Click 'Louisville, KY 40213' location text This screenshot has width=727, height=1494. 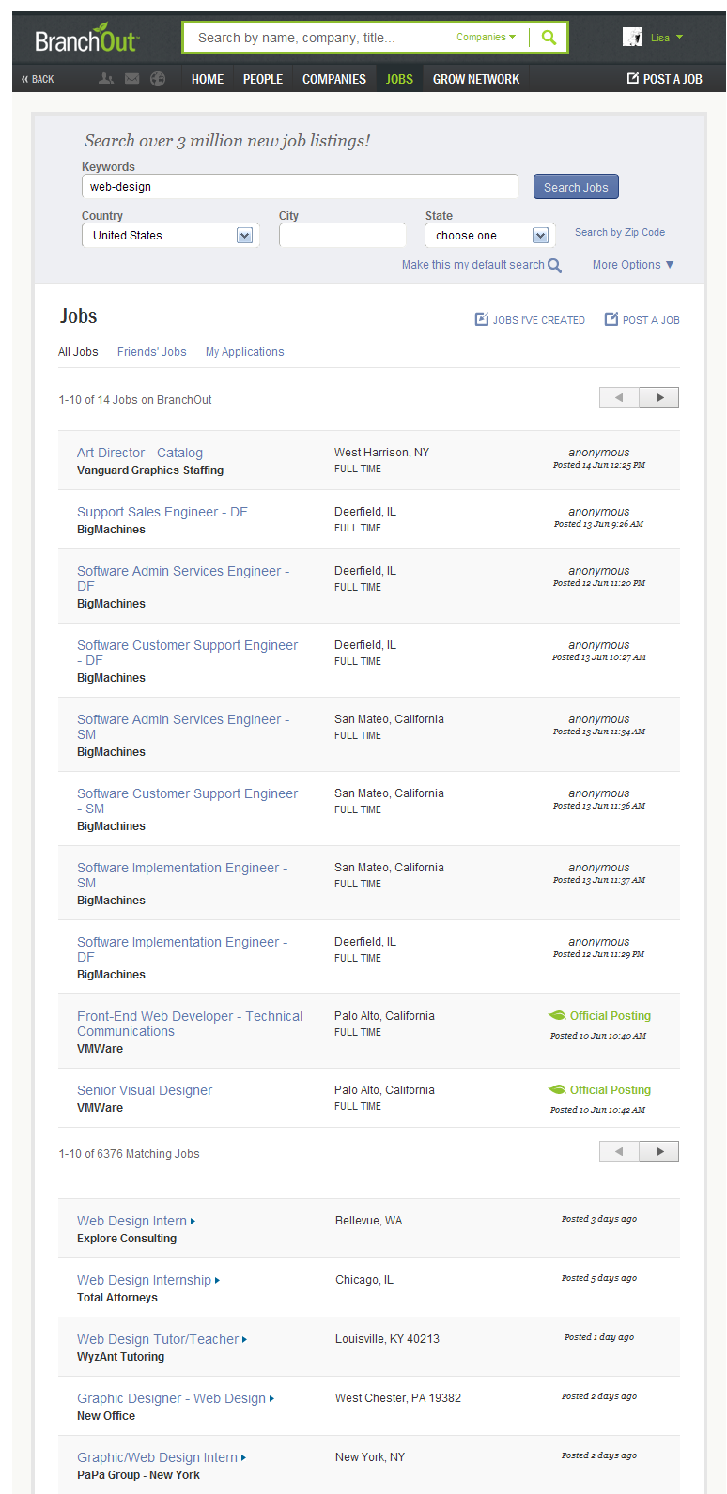[387, 1339]
